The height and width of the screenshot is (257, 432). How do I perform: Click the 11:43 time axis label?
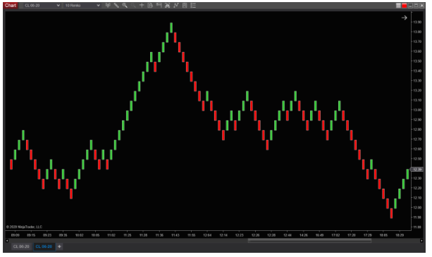tap(175, 235)
